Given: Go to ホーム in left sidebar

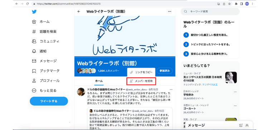Looking at the screenshot, I should coord(41,22).
